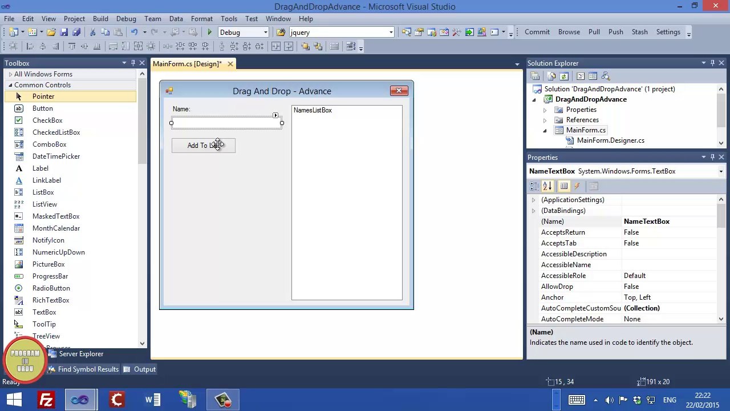Open the File menu

[x=10, y=19]
